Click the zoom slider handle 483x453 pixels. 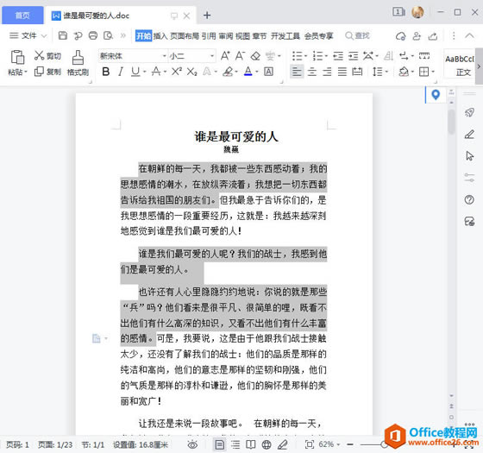[384, 444]
